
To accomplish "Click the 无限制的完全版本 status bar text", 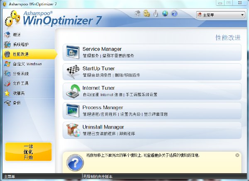I will (x=98, y=176).
